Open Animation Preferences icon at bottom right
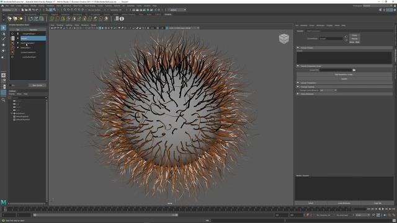The width and height of the screenshot is (397, 223). (394, 215)
